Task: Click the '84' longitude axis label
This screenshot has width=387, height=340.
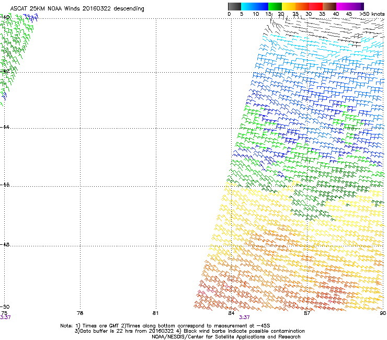Action: pyautogui.click(x=231, y=313)
